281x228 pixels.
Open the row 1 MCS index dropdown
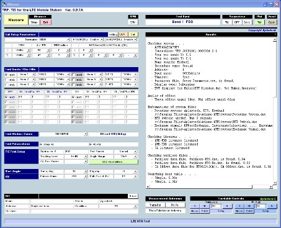point(91,50)
